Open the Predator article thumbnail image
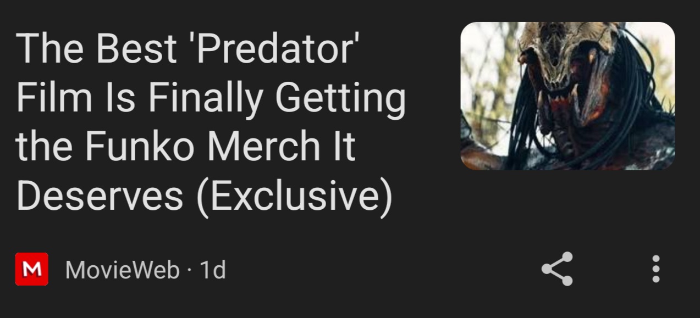This screenshot has width=700, height=318. point(567,96)
